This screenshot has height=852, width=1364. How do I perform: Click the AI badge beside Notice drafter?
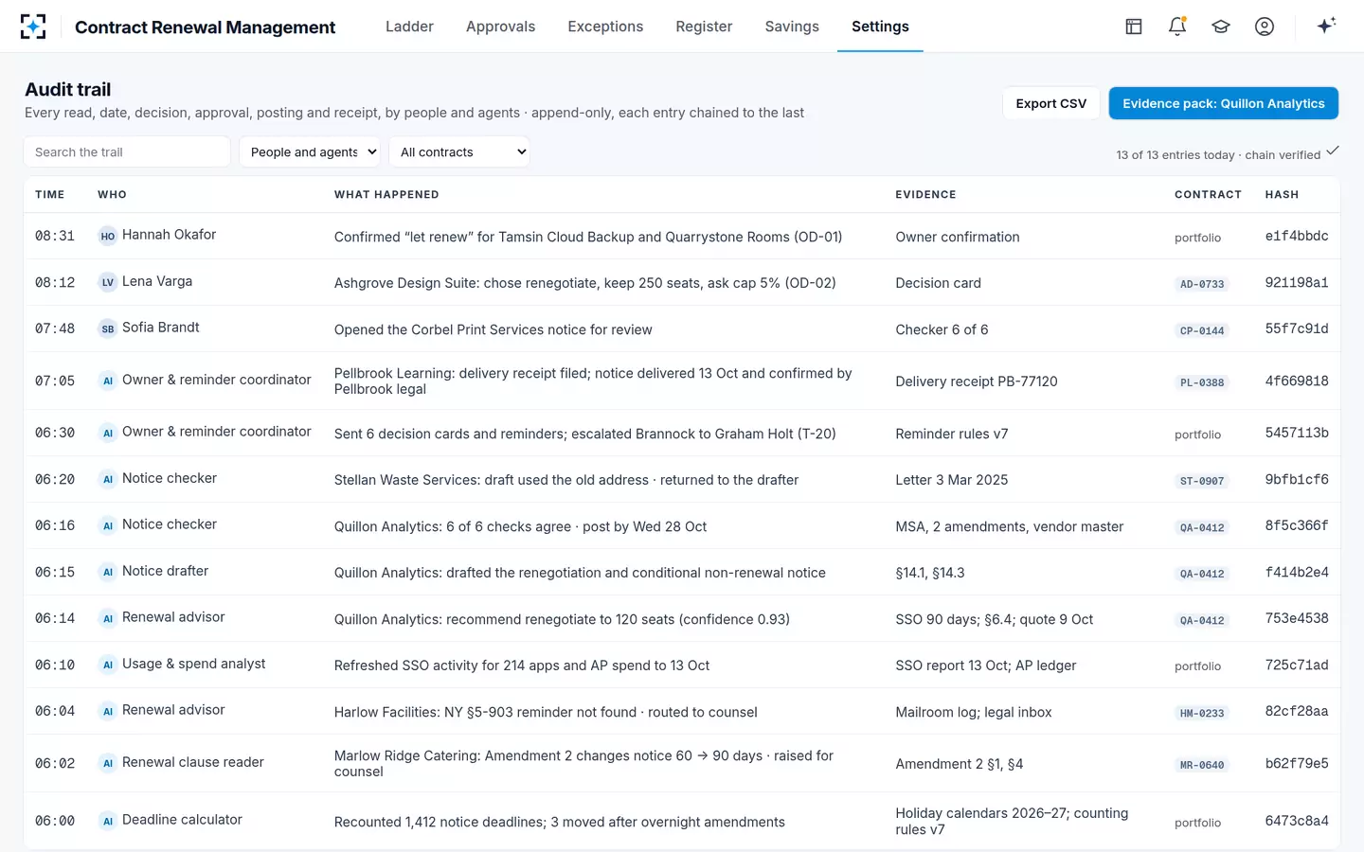point(108,573)
